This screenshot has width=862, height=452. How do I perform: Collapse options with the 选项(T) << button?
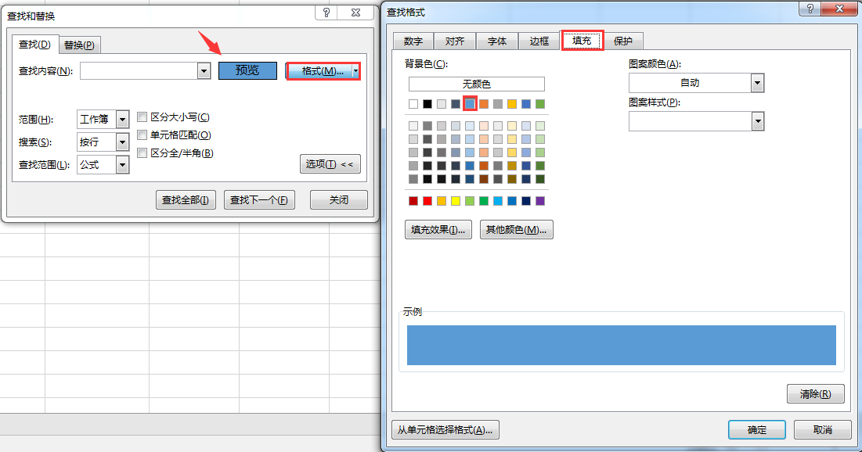tap(330, 164)
